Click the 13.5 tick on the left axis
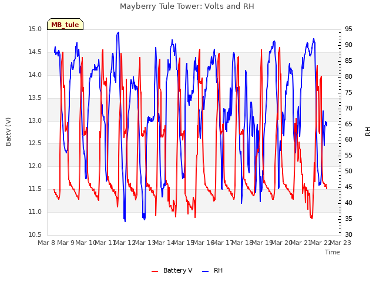This screenshot has width=376, height=282. pos(35,98)
